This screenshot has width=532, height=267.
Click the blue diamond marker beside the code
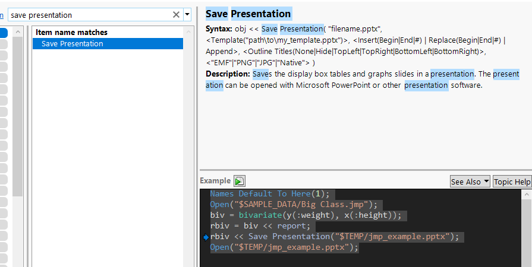tap(206, 237)
